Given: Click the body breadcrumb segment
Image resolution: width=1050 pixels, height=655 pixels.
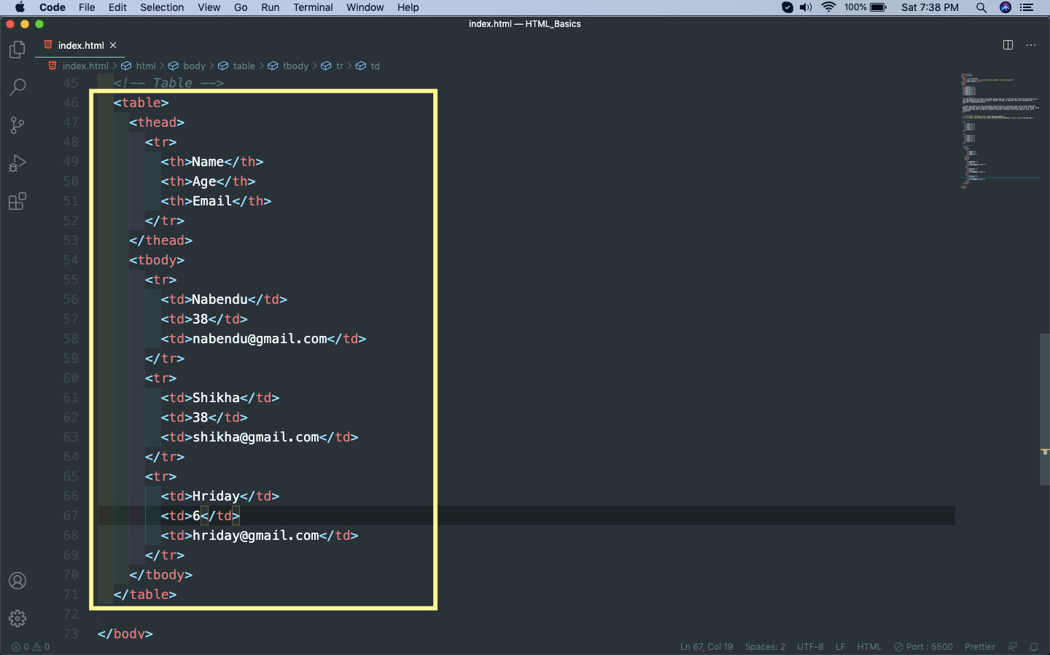Looking at the screenshot, I should coord(194,66).
